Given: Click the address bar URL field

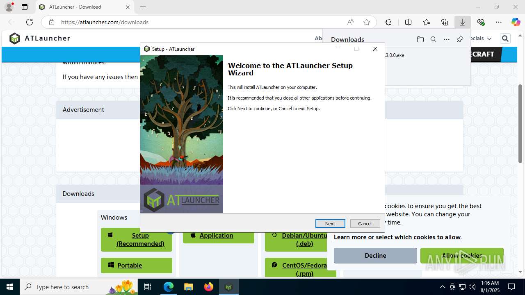Looking at the screenshot, I should pos(201,22).
